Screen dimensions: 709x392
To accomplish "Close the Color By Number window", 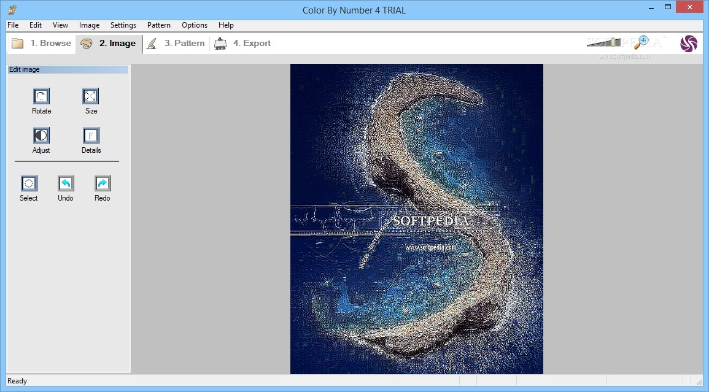I will coord(690,7).
